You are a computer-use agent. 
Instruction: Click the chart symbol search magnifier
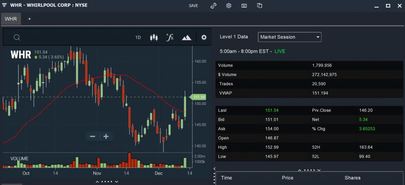pyautogui.click(x=17, y=37)
